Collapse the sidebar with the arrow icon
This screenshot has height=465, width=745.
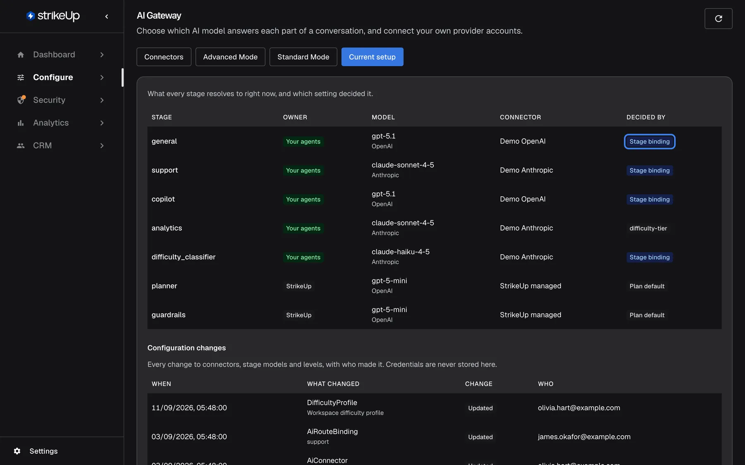[x=107, y=17]
